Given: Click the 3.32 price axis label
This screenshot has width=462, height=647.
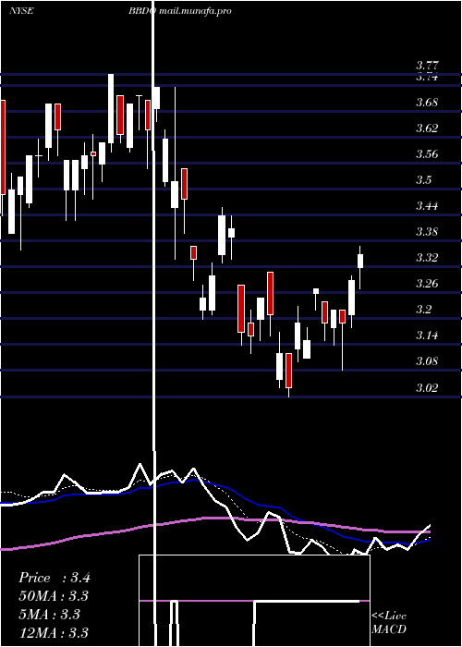Looking at the screenshot, I should (x=427, y=258).
